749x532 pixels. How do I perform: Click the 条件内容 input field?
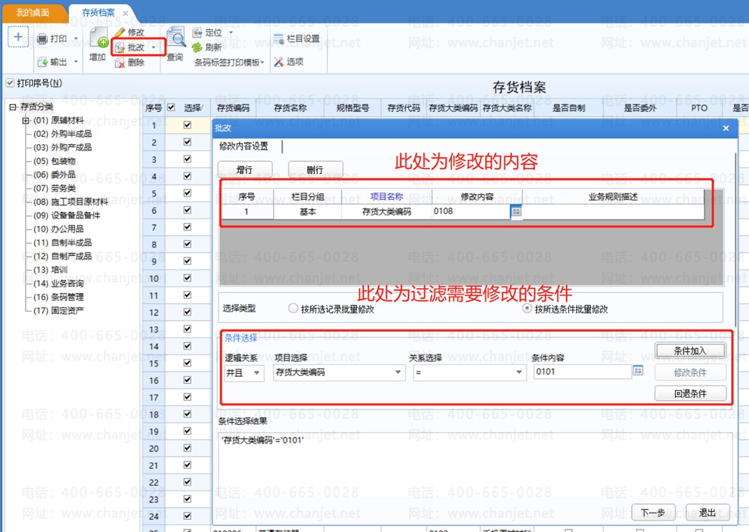click(582, 372)
